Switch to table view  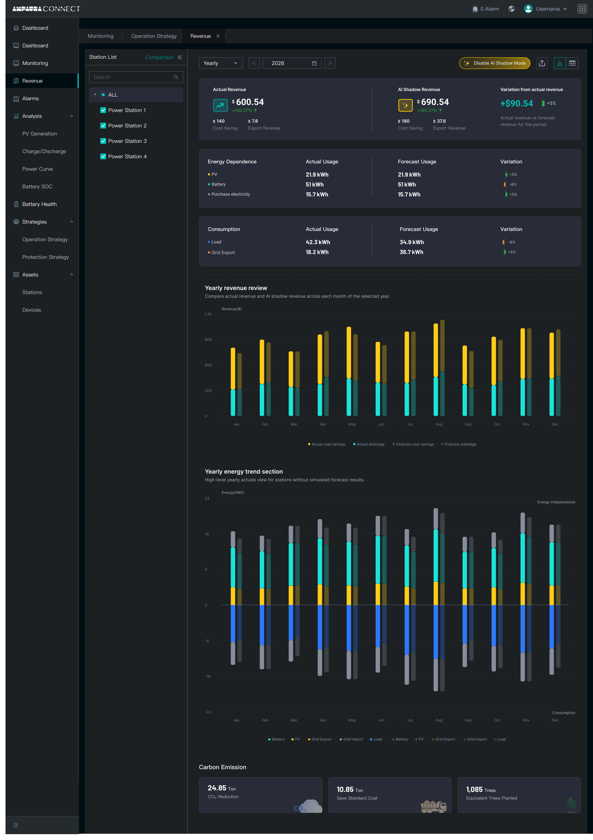pos(572,63)
